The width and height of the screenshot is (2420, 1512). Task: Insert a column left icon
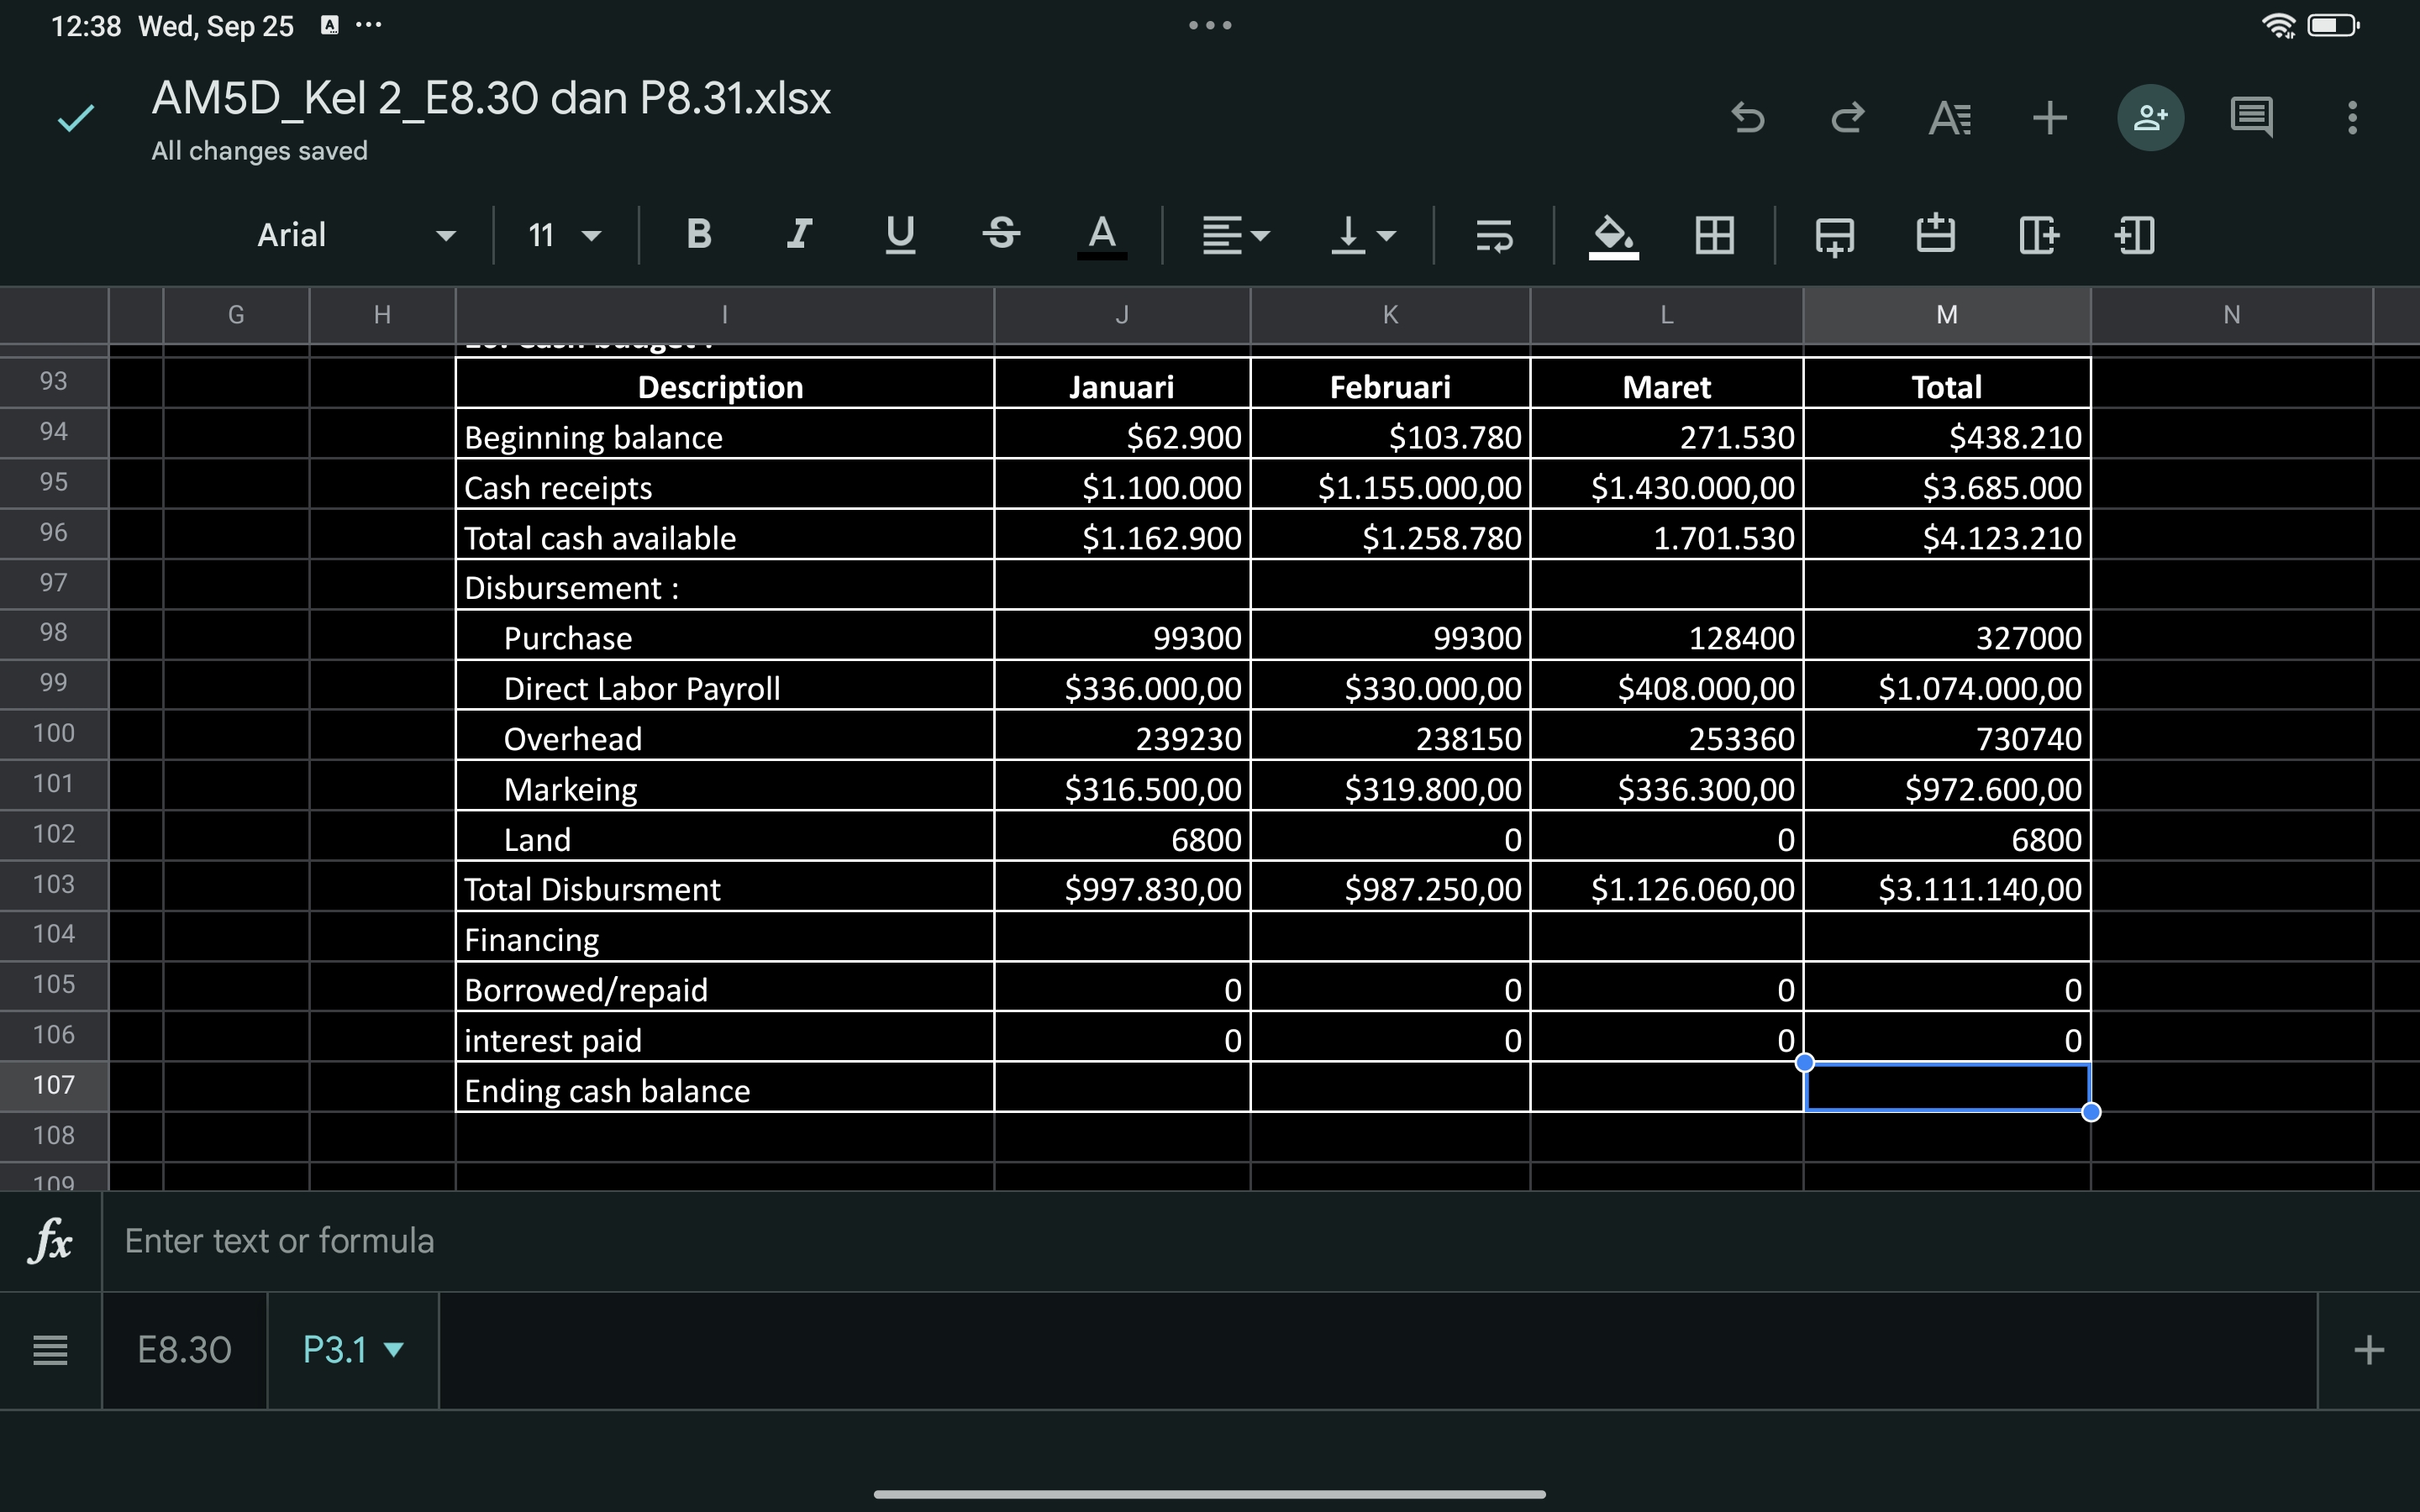coord(2135,236)
